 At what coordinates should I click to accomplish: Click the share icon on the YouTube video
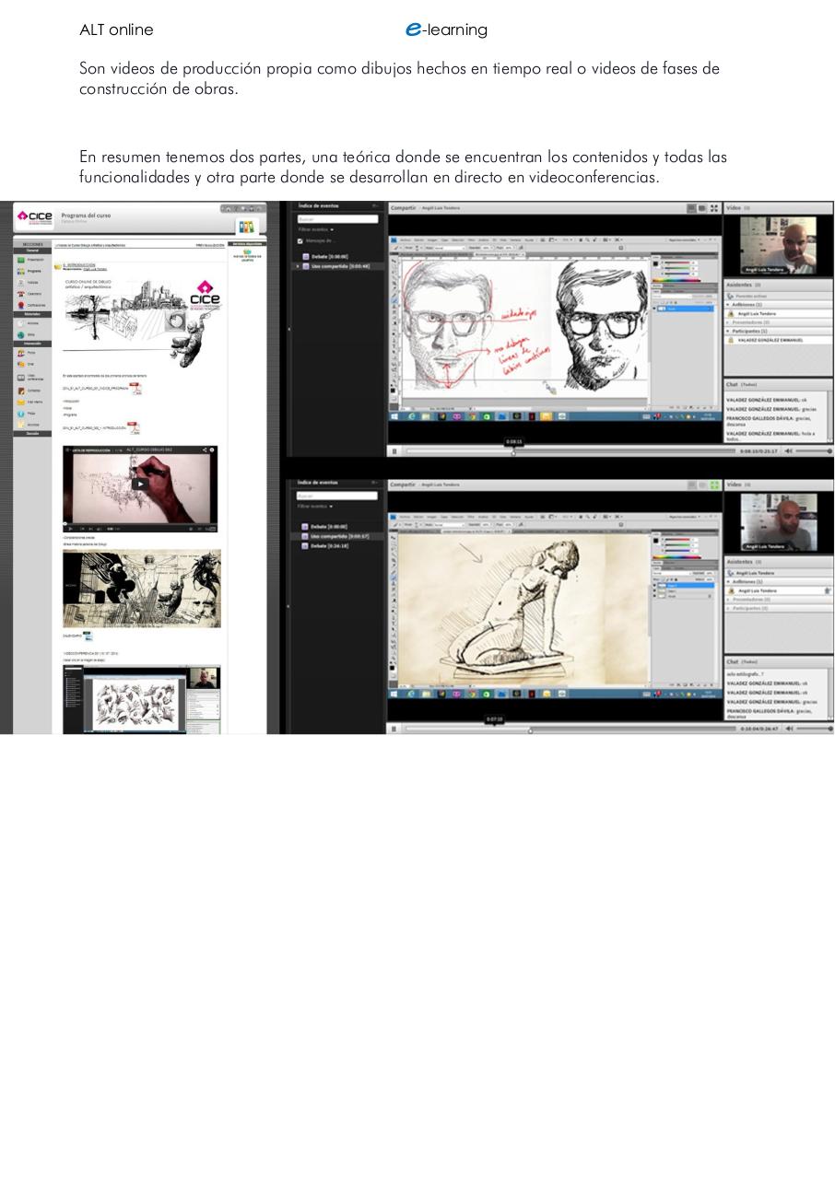(x=205, y=449)
